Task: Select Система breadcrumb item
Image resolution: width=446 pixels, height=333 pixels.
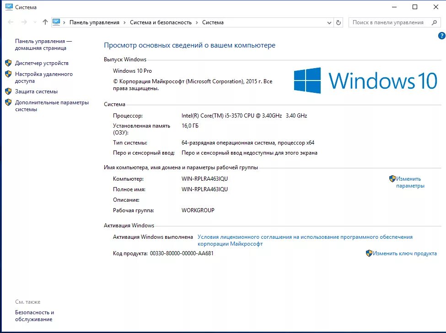Action: coord(213,22)
